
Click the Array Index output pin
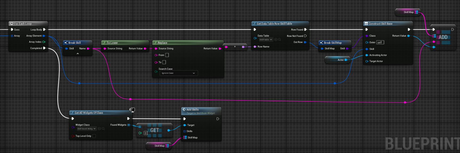pyautogui.click(x=44, y=42)
